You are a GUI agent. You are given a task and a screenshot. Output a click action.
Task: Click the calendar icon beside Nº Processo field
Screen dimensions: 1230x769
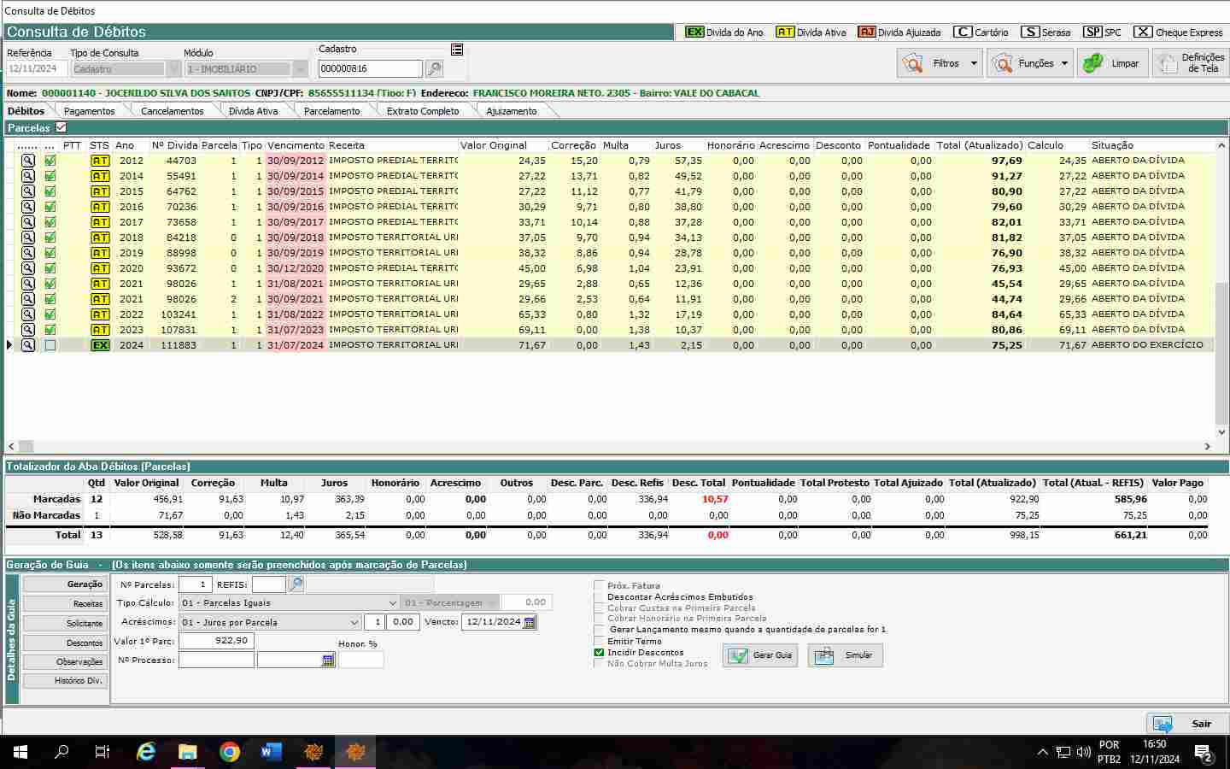coord(328,660)
